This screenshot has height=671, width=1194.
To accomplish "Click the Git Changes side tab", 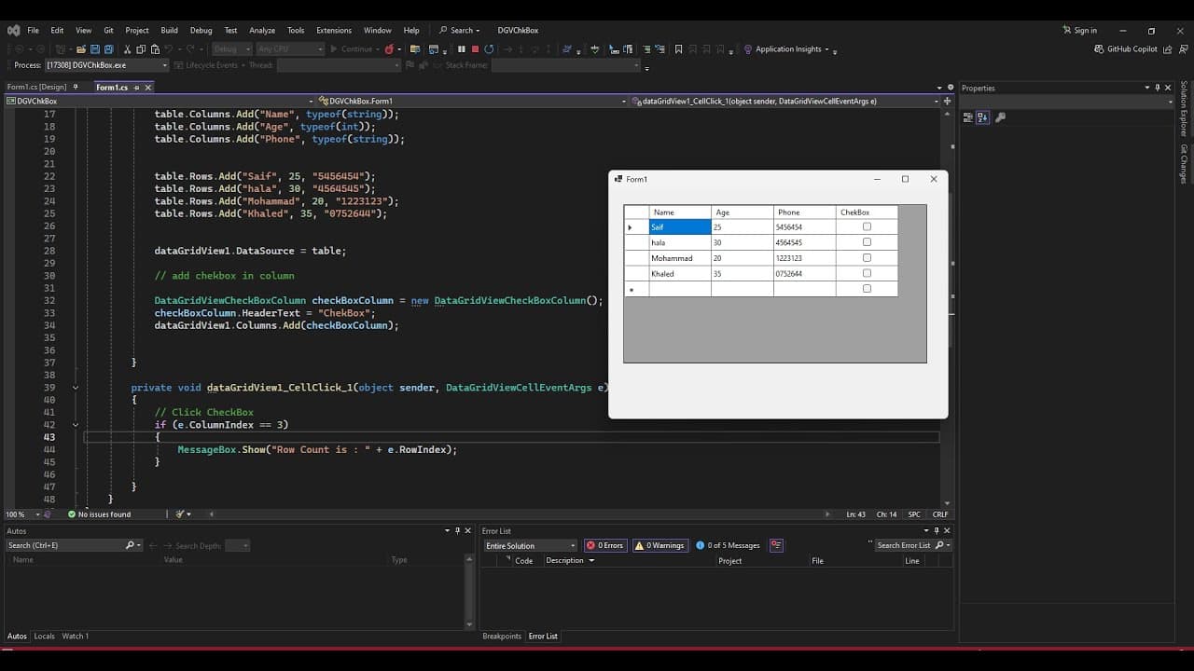I will coord(1184,163).
